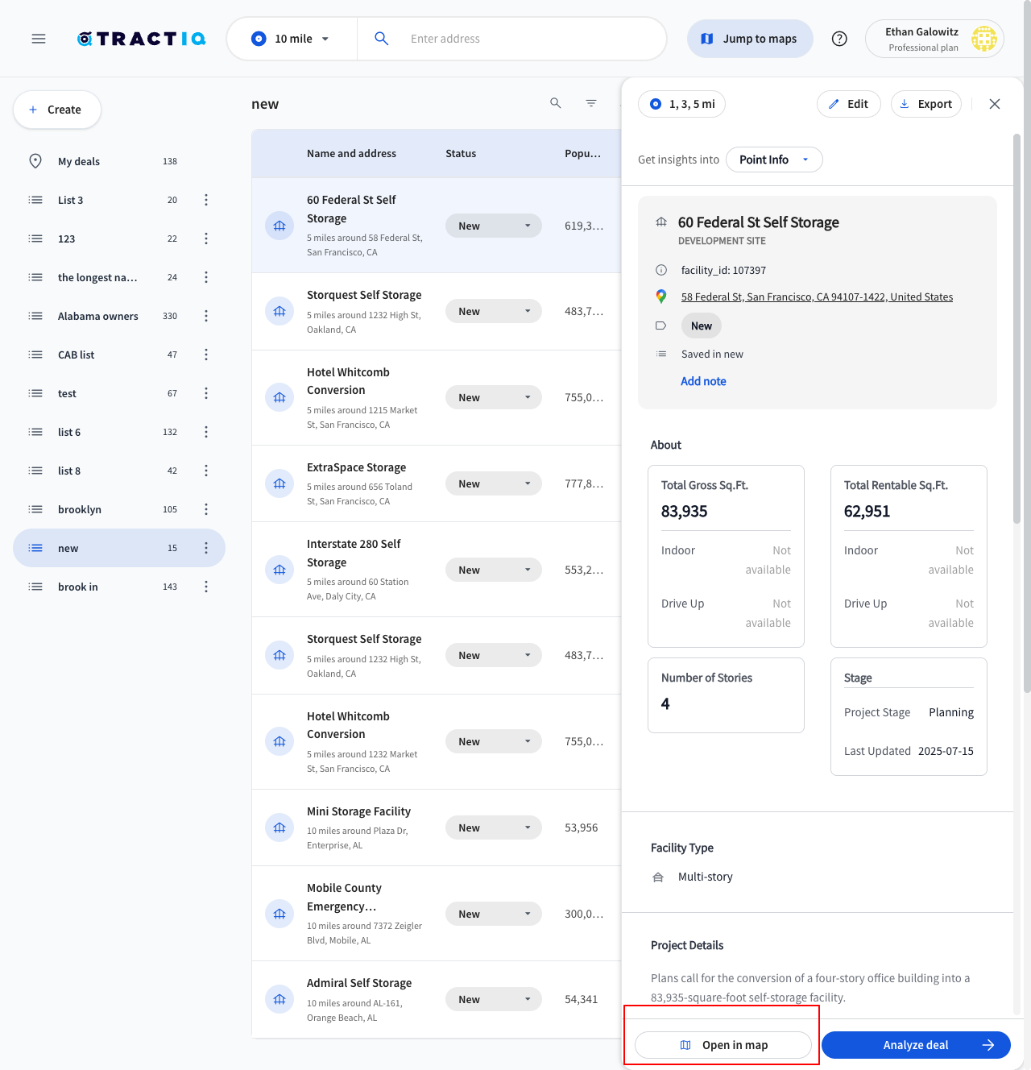Expand the 10 mile radius dropdown
The width and height of the screenshot is (1031, 1070).
click(292, 39)
